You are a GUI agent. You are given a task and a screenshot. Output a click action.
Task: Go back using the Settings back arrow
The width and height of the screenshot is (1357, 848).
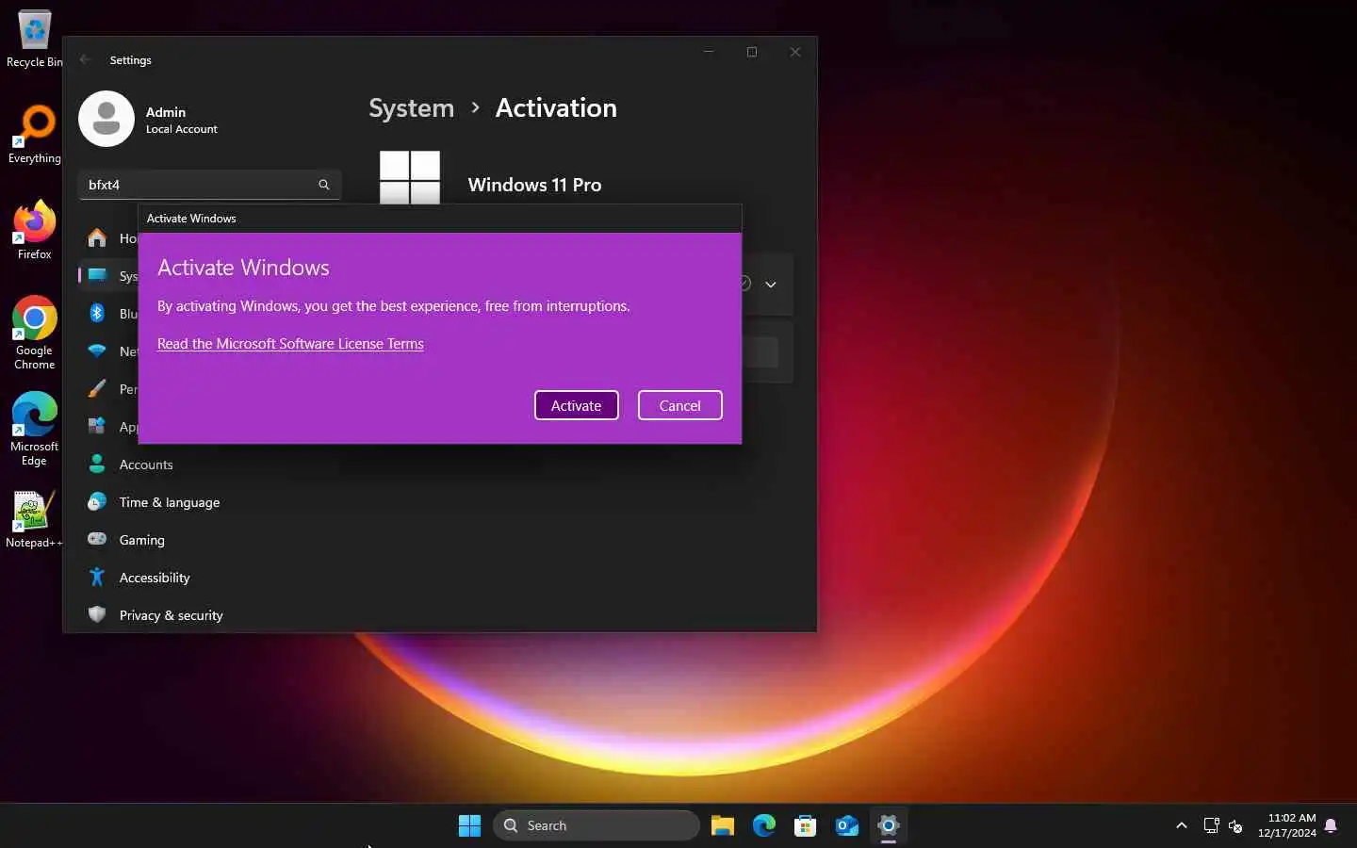click(x=86, y=59)
